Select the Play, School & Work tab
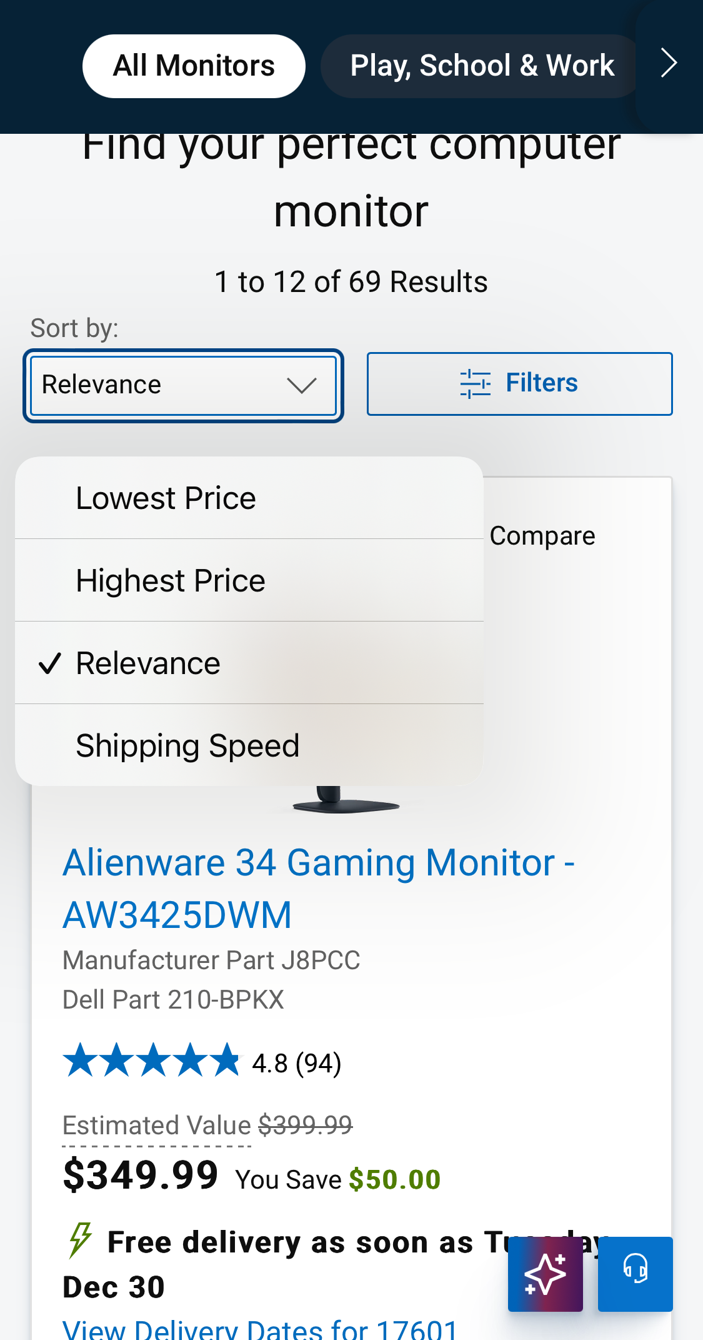 (x=482, y=65)
